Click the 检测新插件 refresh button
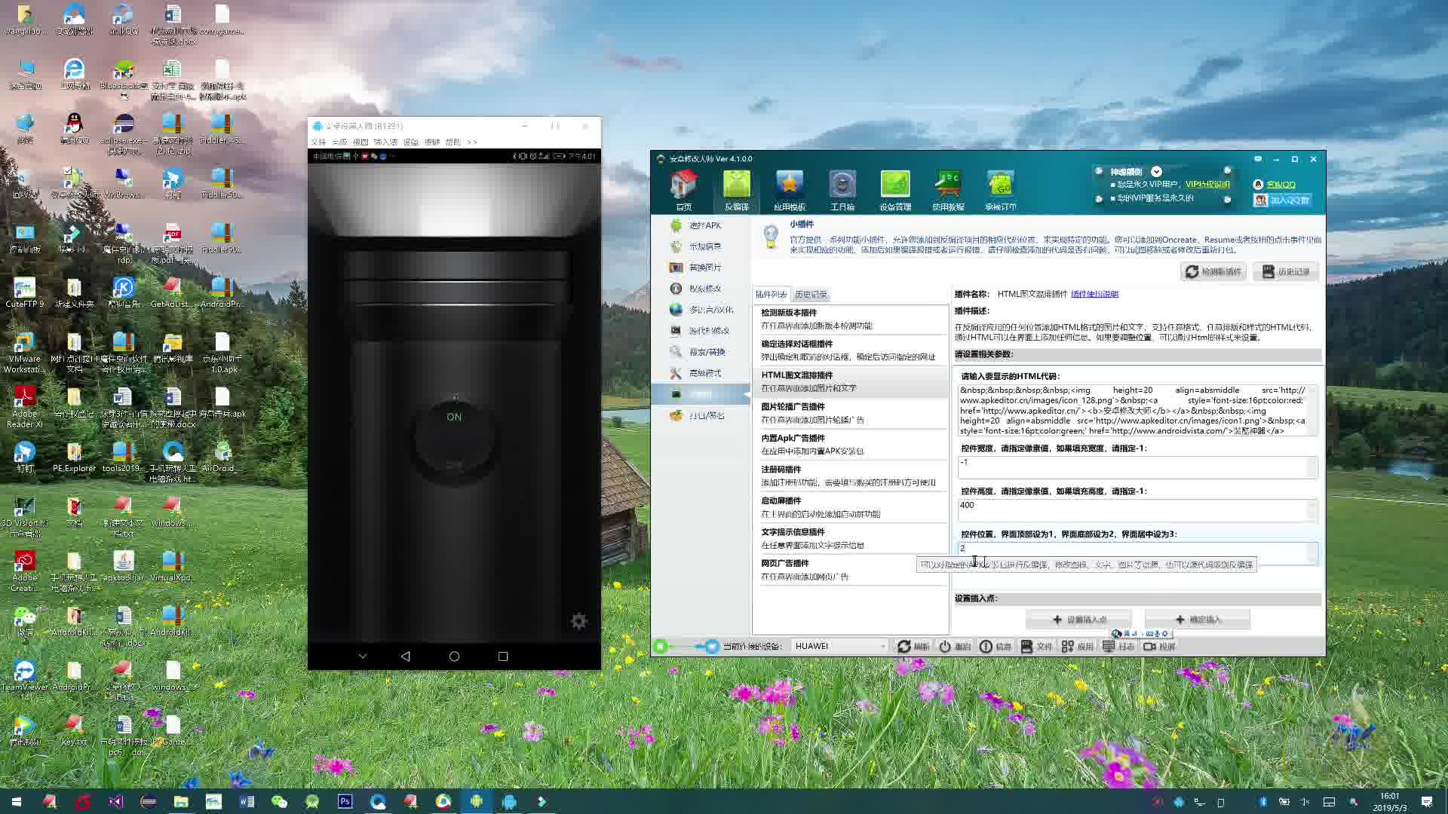Image resolution: width=1448 pixels, height=814 pixels. tap(1213, 271)
